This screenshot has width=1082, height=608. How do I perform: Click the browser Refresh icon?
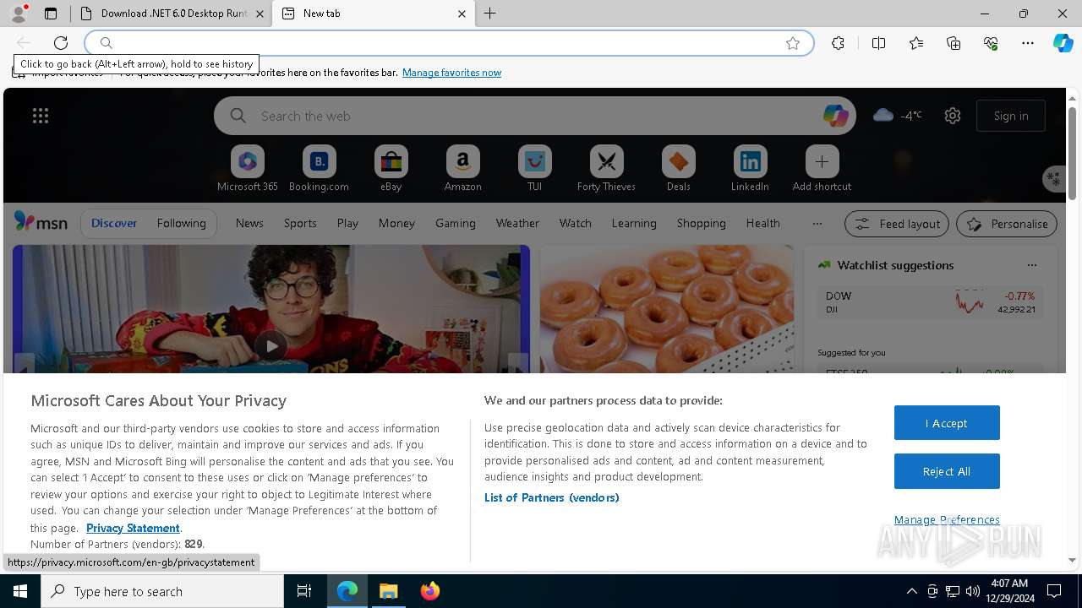tap(61, 43)
